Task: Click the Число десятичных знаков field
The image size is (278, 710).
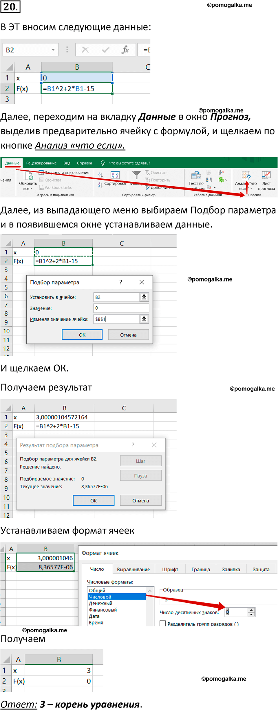Action: tap(236, 612)
